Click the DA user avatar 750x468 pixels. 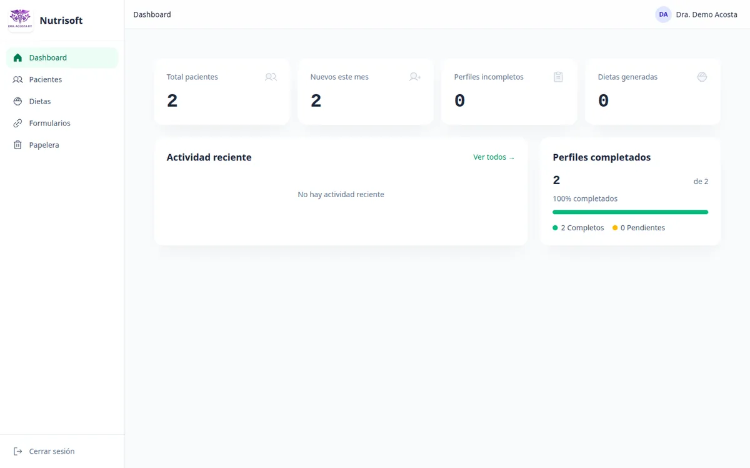click(x=663, y=14)
